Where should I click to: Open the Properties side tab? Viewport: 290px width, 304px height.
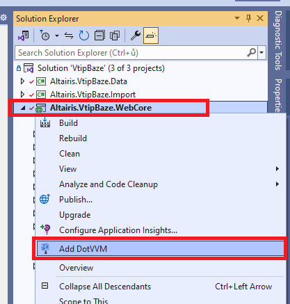(278, 95)
